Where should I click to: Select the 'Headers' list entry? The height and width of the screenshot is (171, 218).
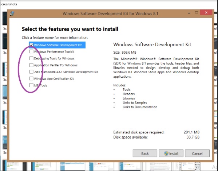[x=128, y=94]
